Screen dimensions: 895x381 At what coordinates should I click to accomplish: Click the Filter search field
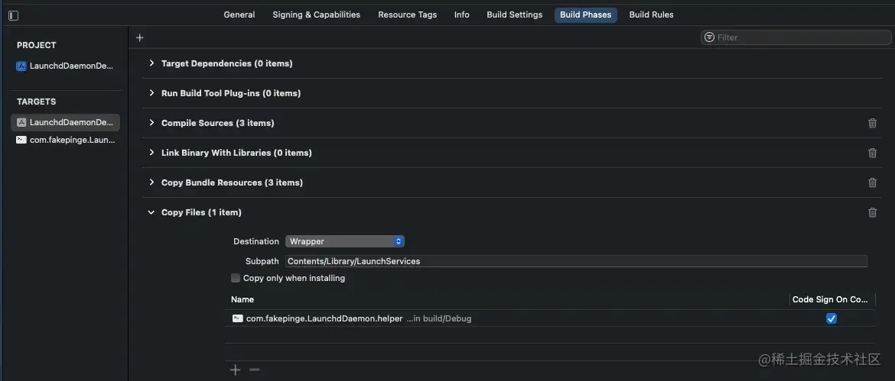pos(796,37)
